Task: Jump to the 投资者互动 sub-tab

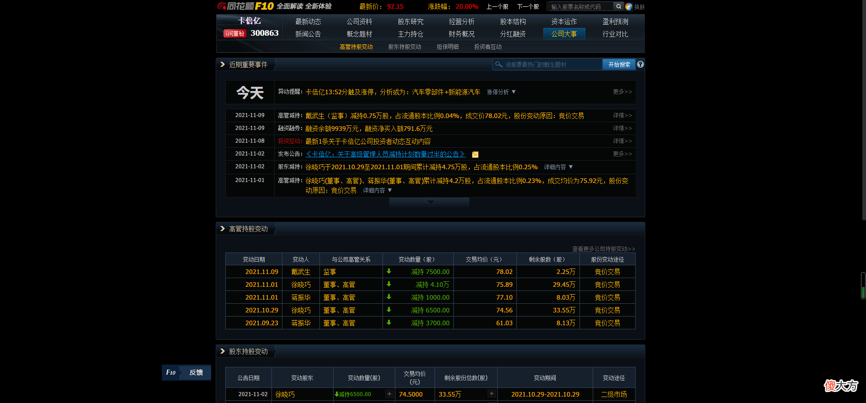Action: 488,47
